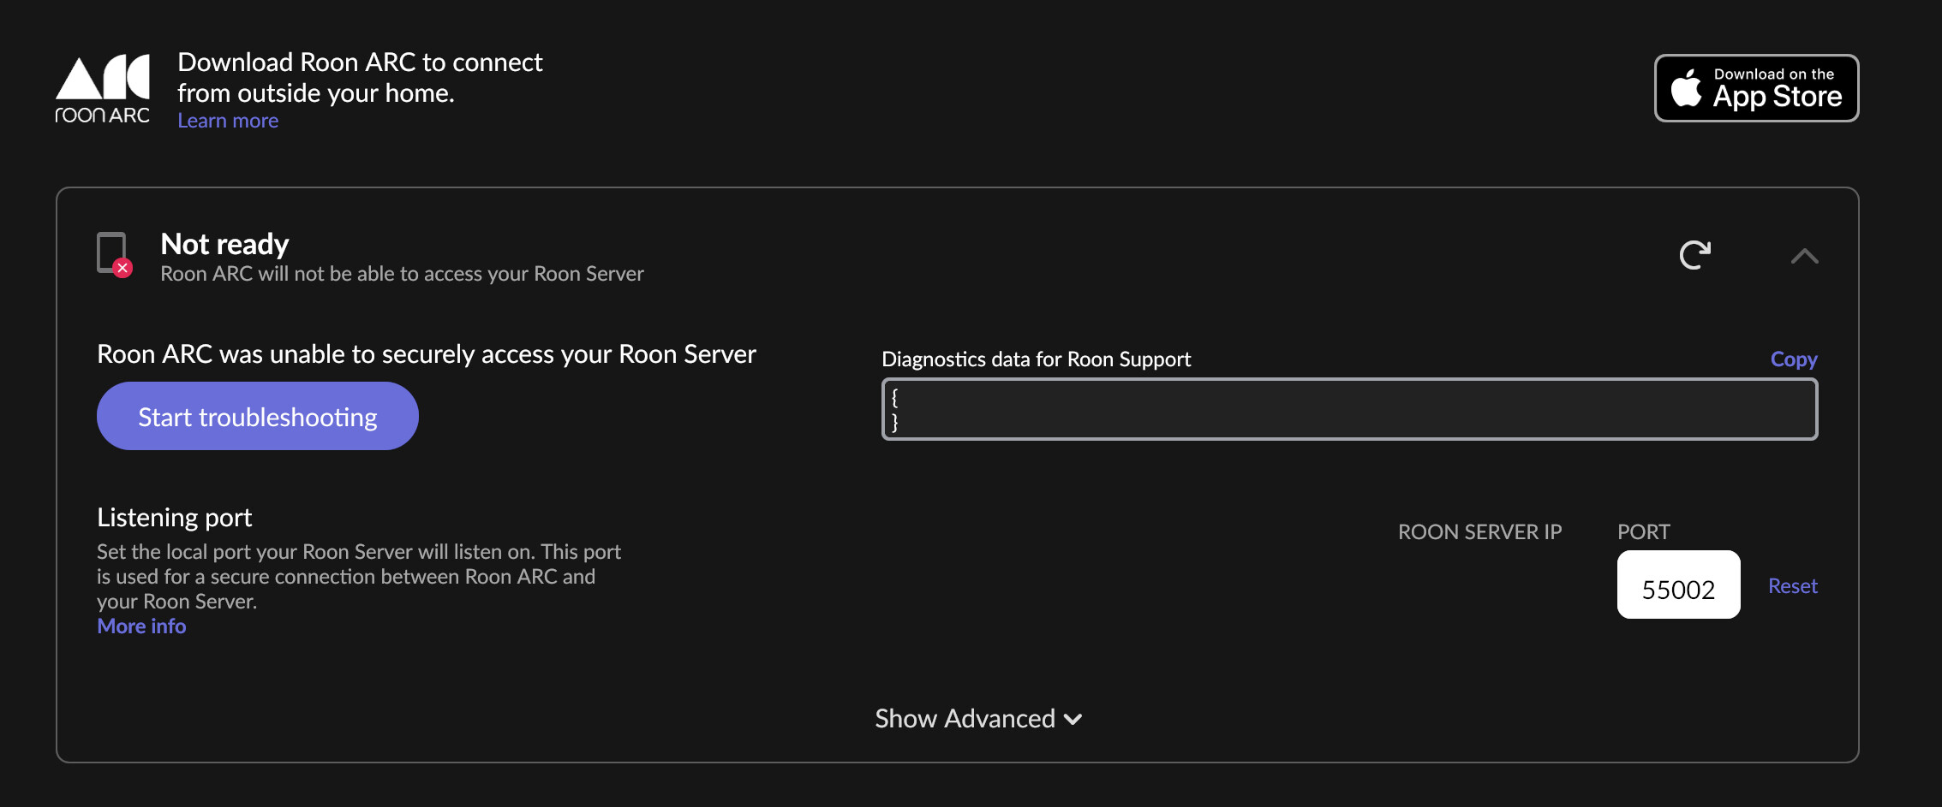Screen dimensions: 1942x807
Task: Click the Listening port heading
Action: coord(174,518)
